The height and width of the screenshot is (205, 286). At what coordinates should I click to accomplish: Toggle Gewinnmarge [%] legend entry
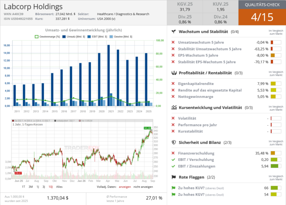(x=47, y=37)
